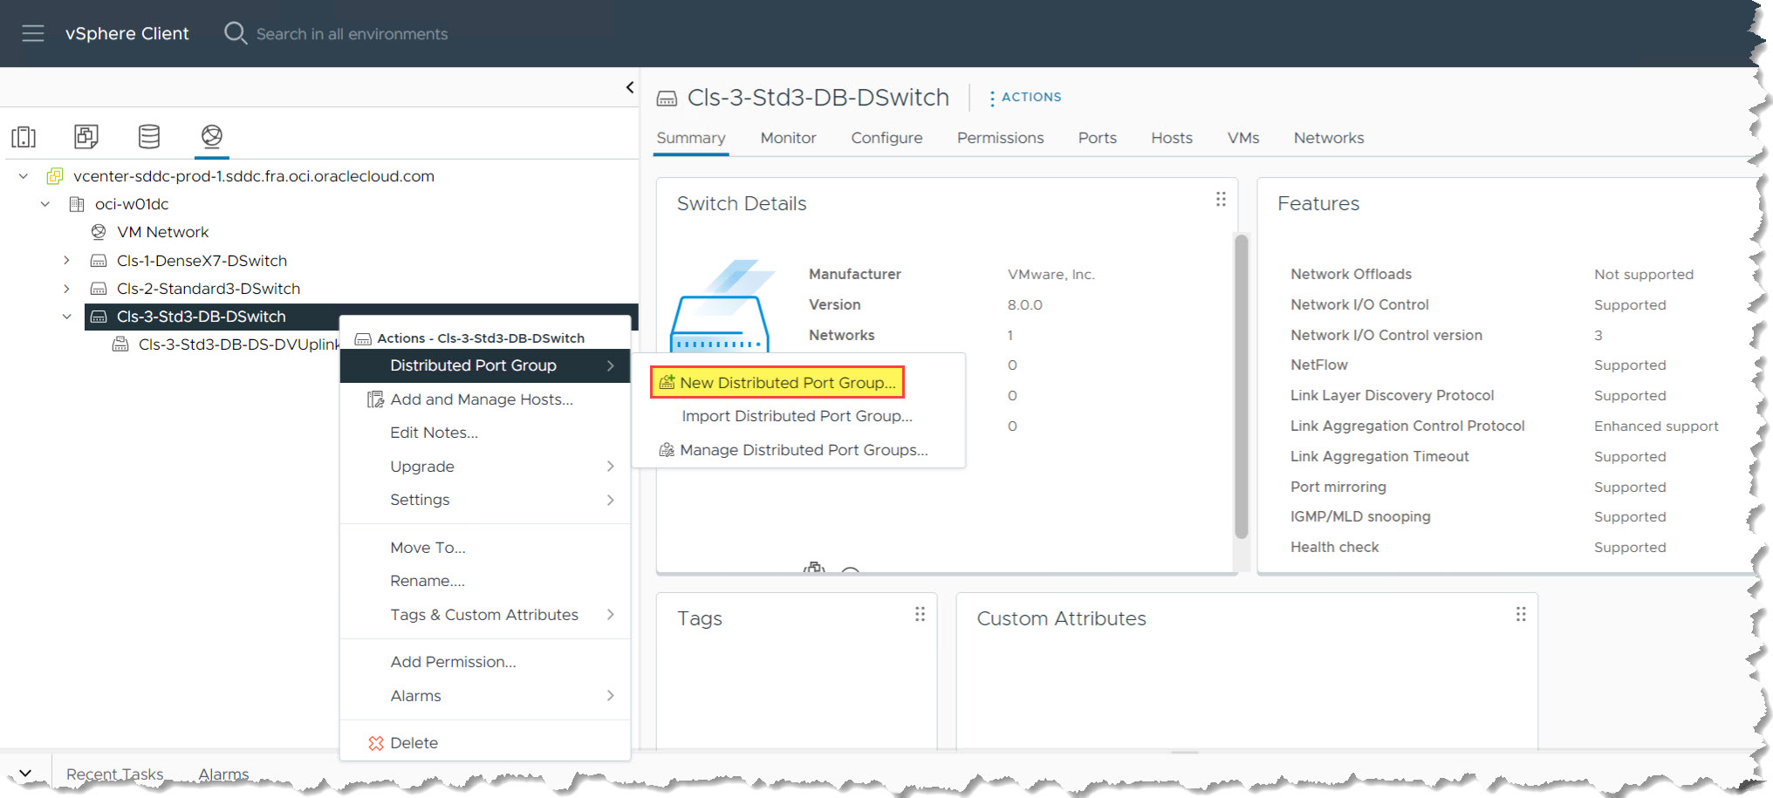Viewport: 1773px width, 798px height.
Task: Click the vSphere Client title link
Action: click(127, 33)
